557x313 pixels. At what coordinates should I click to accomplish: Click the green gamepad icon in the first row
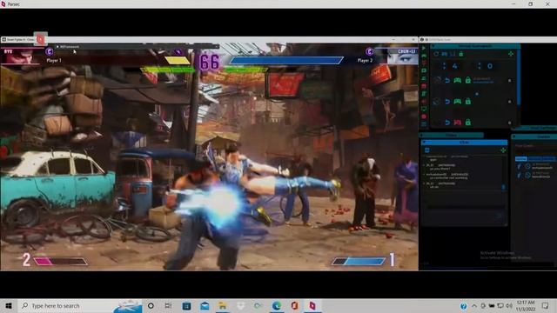click(x=458, y=81)
